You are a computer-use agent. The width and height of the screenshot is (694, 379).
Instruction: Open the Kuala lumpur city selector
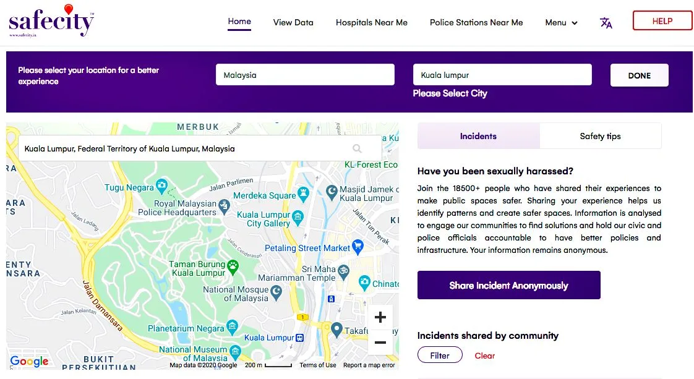point(502,75)
